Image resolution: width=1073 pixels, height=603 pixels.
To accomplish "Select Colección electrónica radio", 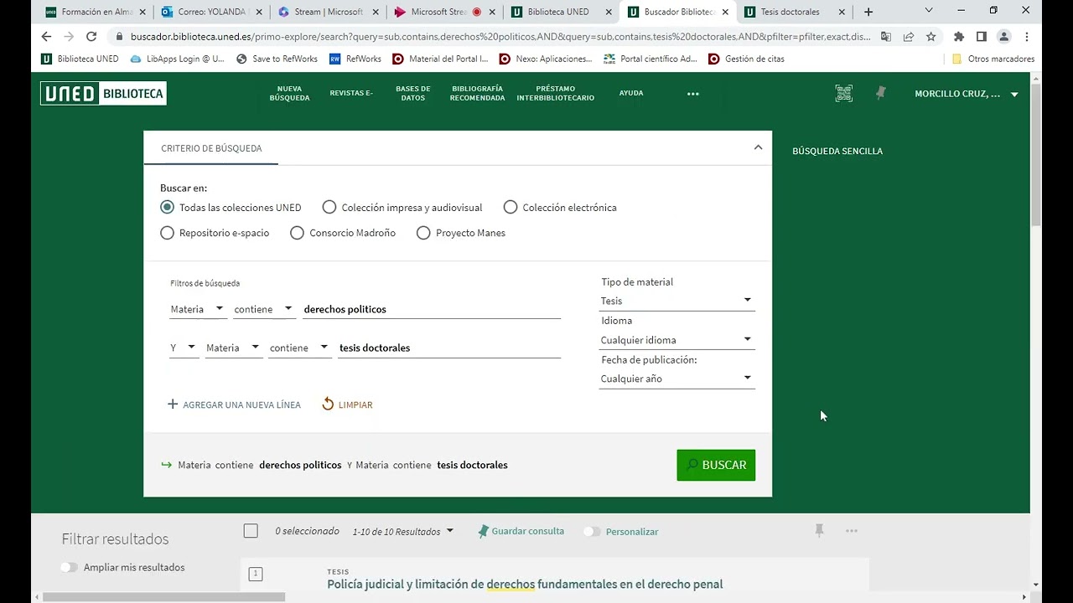I will click(x=511, y=207).
